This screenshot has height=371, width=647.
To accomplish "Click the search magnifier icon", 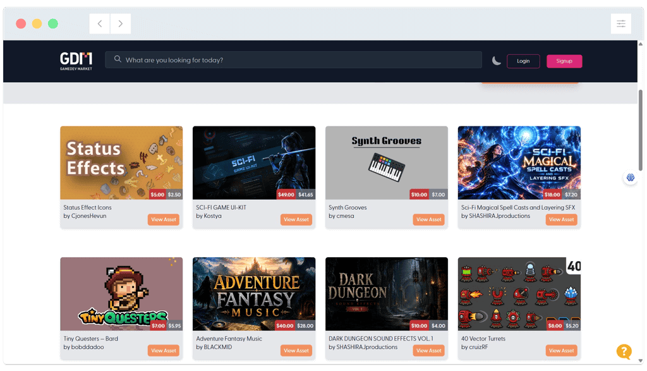I will click(x=118, y=59).
